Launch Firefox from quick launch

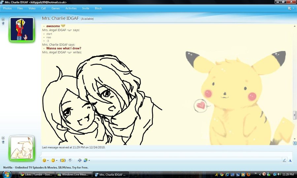point(248,174)
